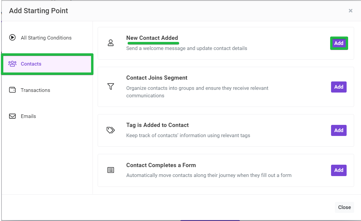Click the funnel icon for Contact Joins Segment
The width and height of the screenshot is (361, 221).
tap(111, 87)
